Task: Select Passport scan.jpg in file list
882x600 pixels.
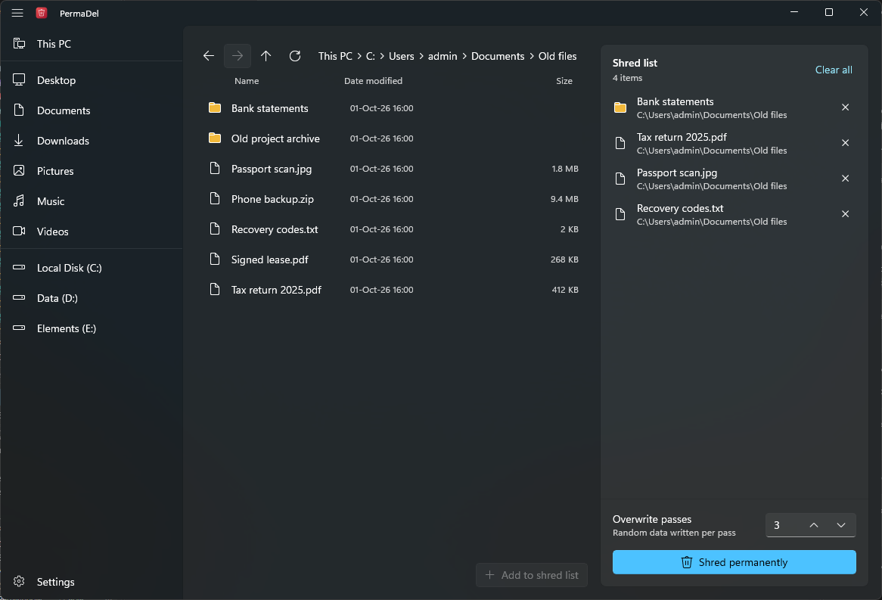Action: 393,169
